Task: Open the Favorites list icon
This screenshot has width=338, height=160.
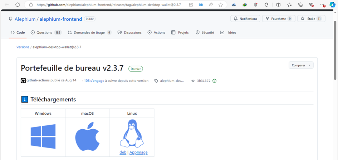Action: pos(289,5)
